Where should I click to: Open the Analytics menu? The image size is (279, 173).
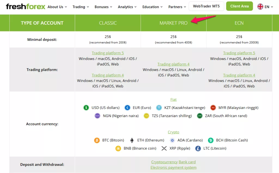[127, 7]
